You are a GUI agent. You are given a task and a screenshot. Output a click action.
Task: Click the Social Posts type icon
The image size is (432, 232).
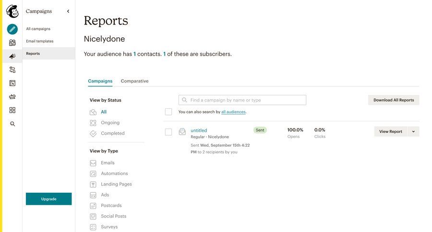point(93,217)
